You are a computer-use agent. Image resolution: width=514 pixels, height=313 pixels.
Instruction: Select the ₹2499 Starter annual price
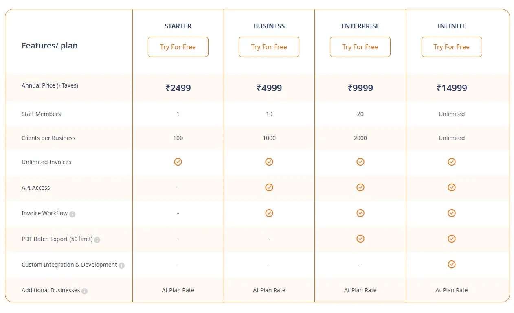pos(178,88)
